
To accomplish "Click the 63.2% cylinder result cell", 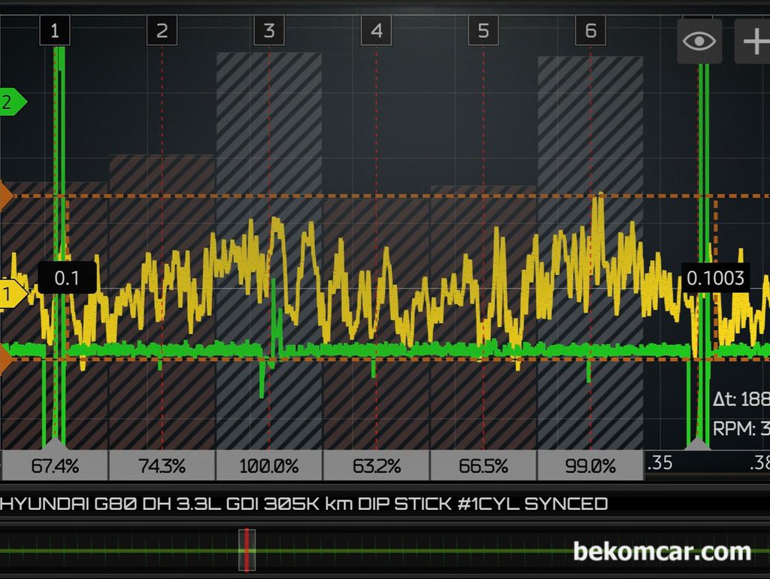I will (376, 465).
